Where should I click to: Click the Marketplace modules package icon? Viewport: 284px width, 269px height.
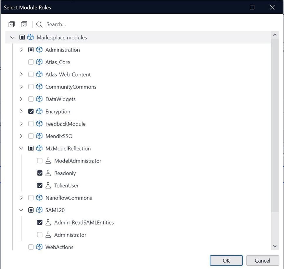(x=30, y=37)
